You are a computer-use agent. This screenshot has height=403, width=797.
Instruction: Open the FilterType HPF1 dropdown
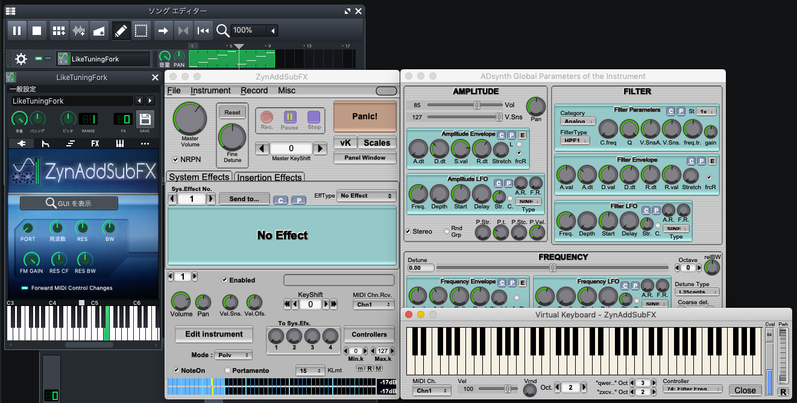click(x=575, y=140)
